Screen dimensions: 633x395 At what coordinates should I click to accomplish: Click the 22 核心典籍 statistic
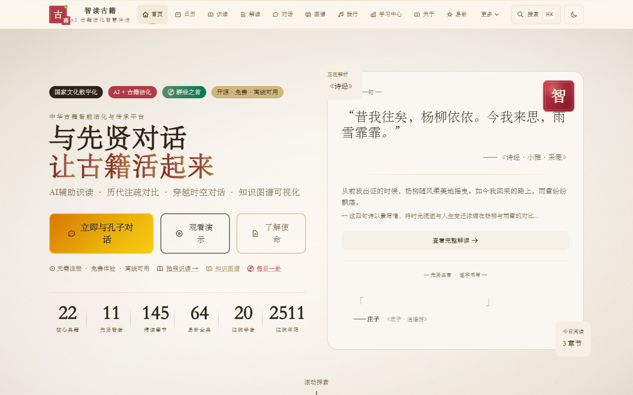click(67, 319)
